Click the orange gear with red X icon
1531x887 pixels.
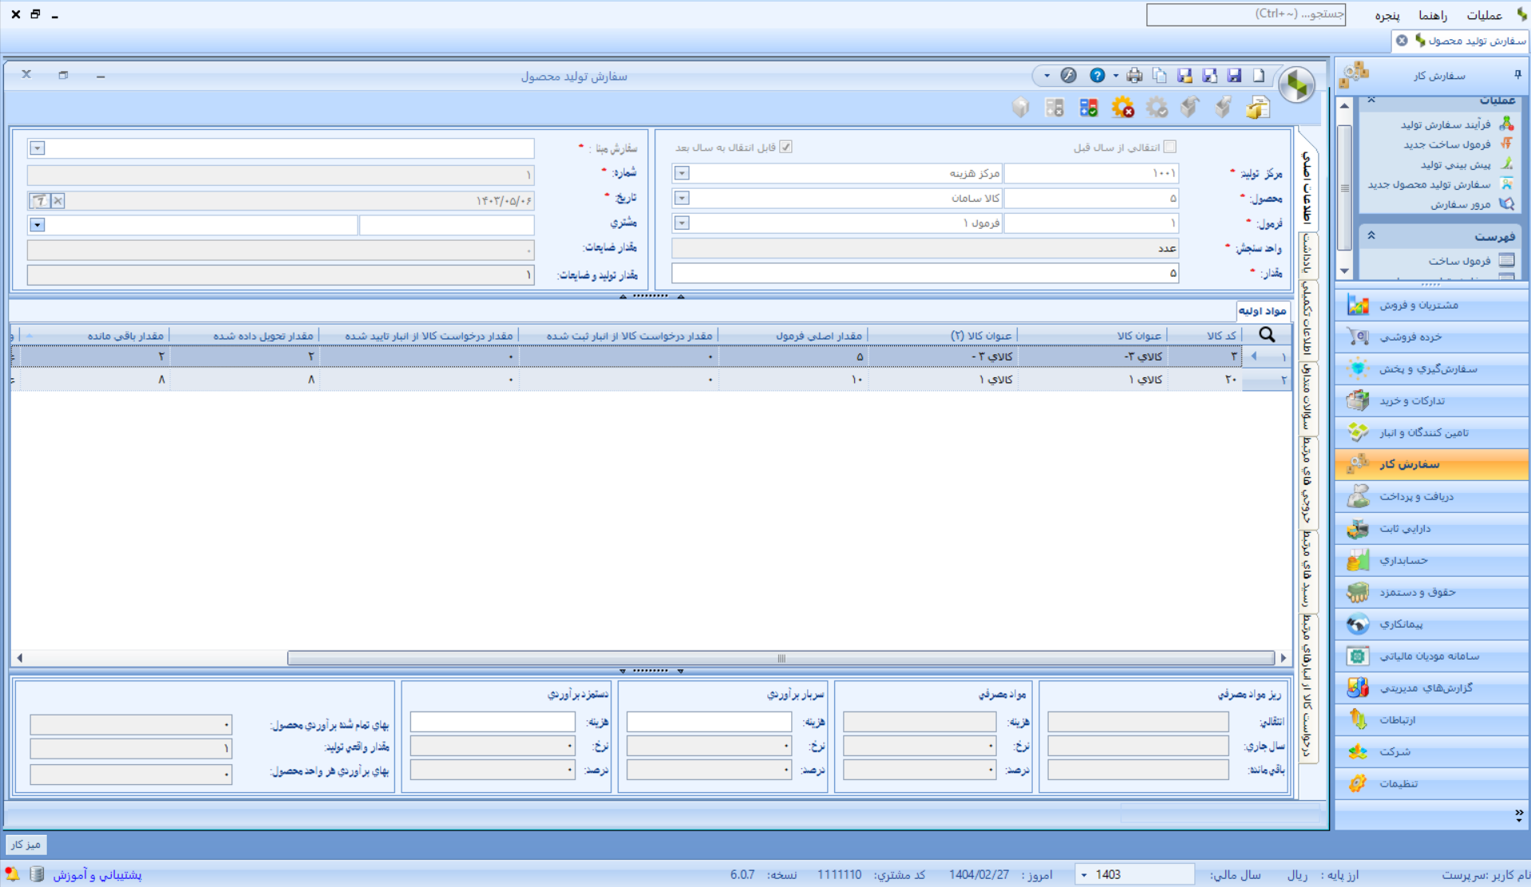pos(1123,108)
